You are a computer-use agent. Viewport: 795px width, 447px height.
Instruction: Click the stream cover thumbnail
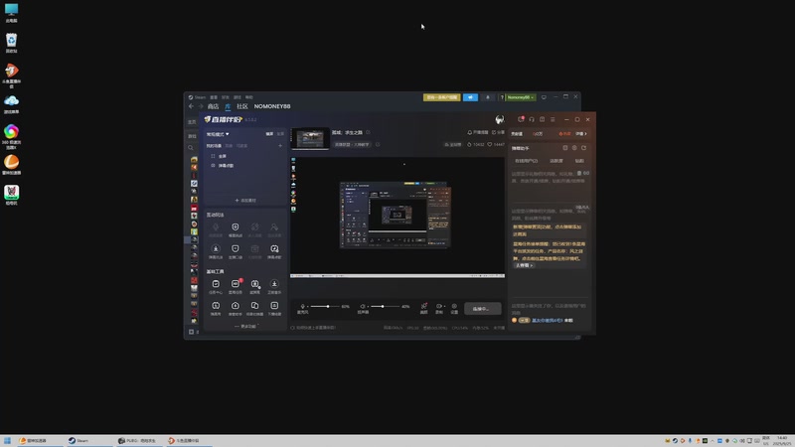coord(310,139)
